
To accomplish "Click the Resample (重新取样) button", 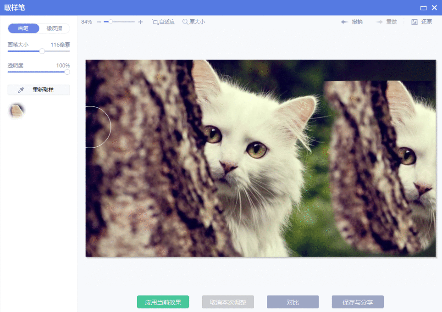I will pyautogui.click(x=39, y=89).
